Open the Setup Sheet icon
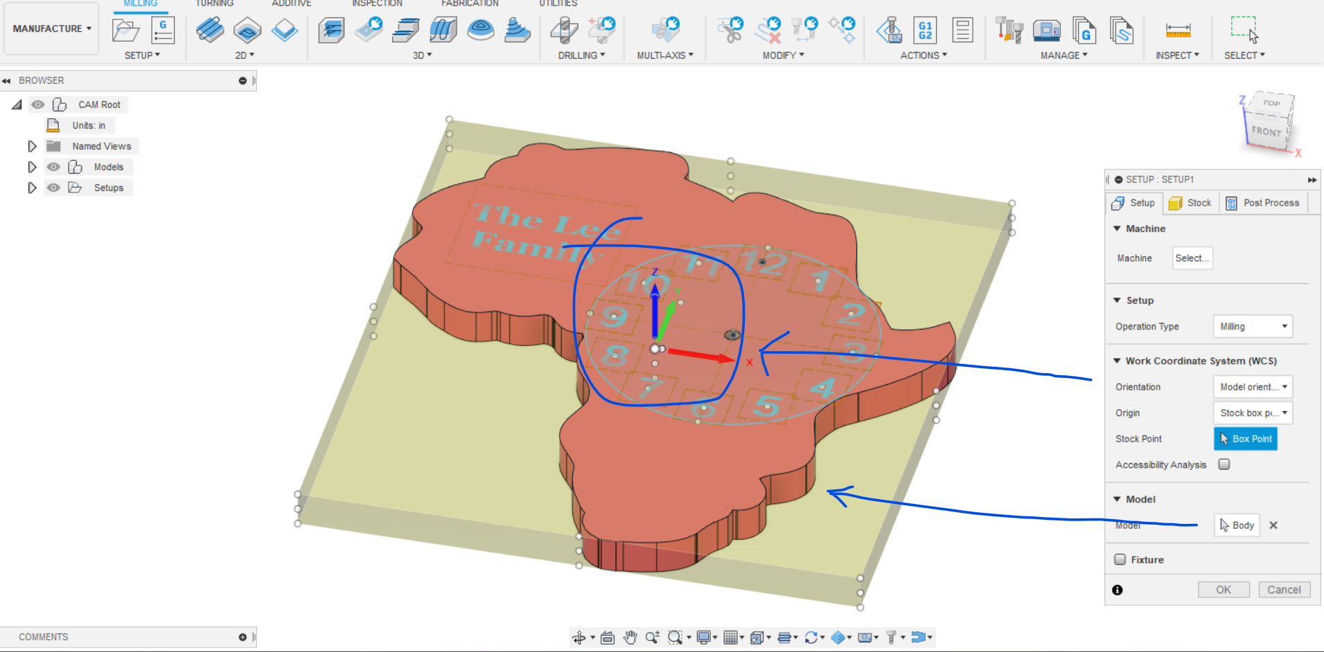Screen dimensions: 1324x652 point(962,30)
